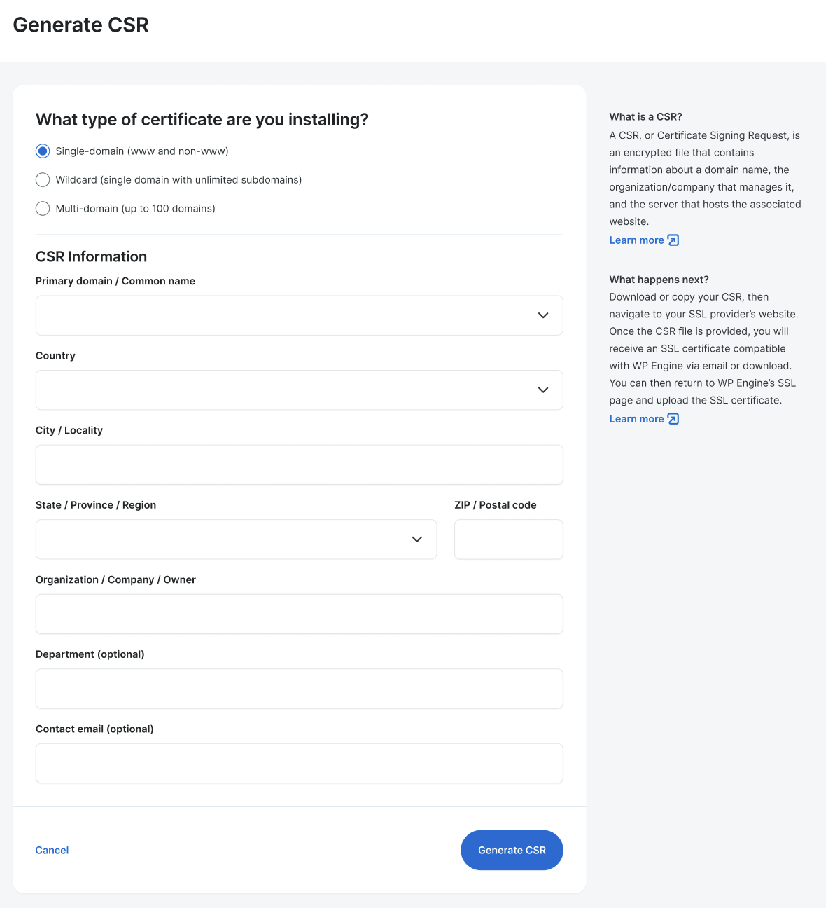The height and width of the screenshot is (908, 826).
Task: Click the Generate CSR button
Action: [512, 850]
